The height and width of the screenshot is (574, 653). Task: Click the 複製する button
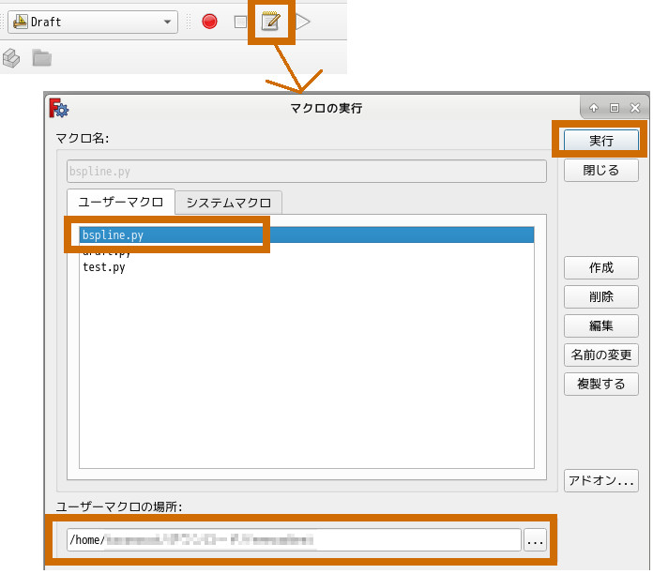point(600,385)
